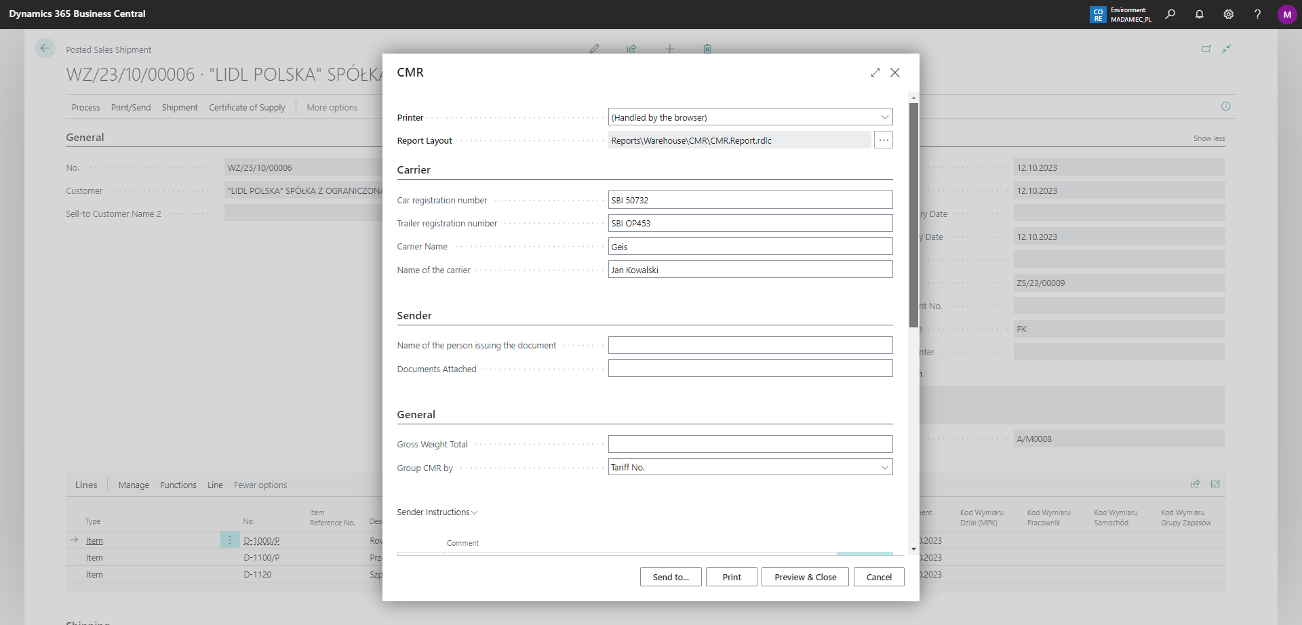Open the Functions menu in Lines
The image size is (1302, 625).
click(x=178, y=485)
